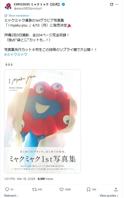Image resolution: width=125 pixels, height=198 pixels.
Task: Open View quotes with the chevron
Action: coord(109,196)
